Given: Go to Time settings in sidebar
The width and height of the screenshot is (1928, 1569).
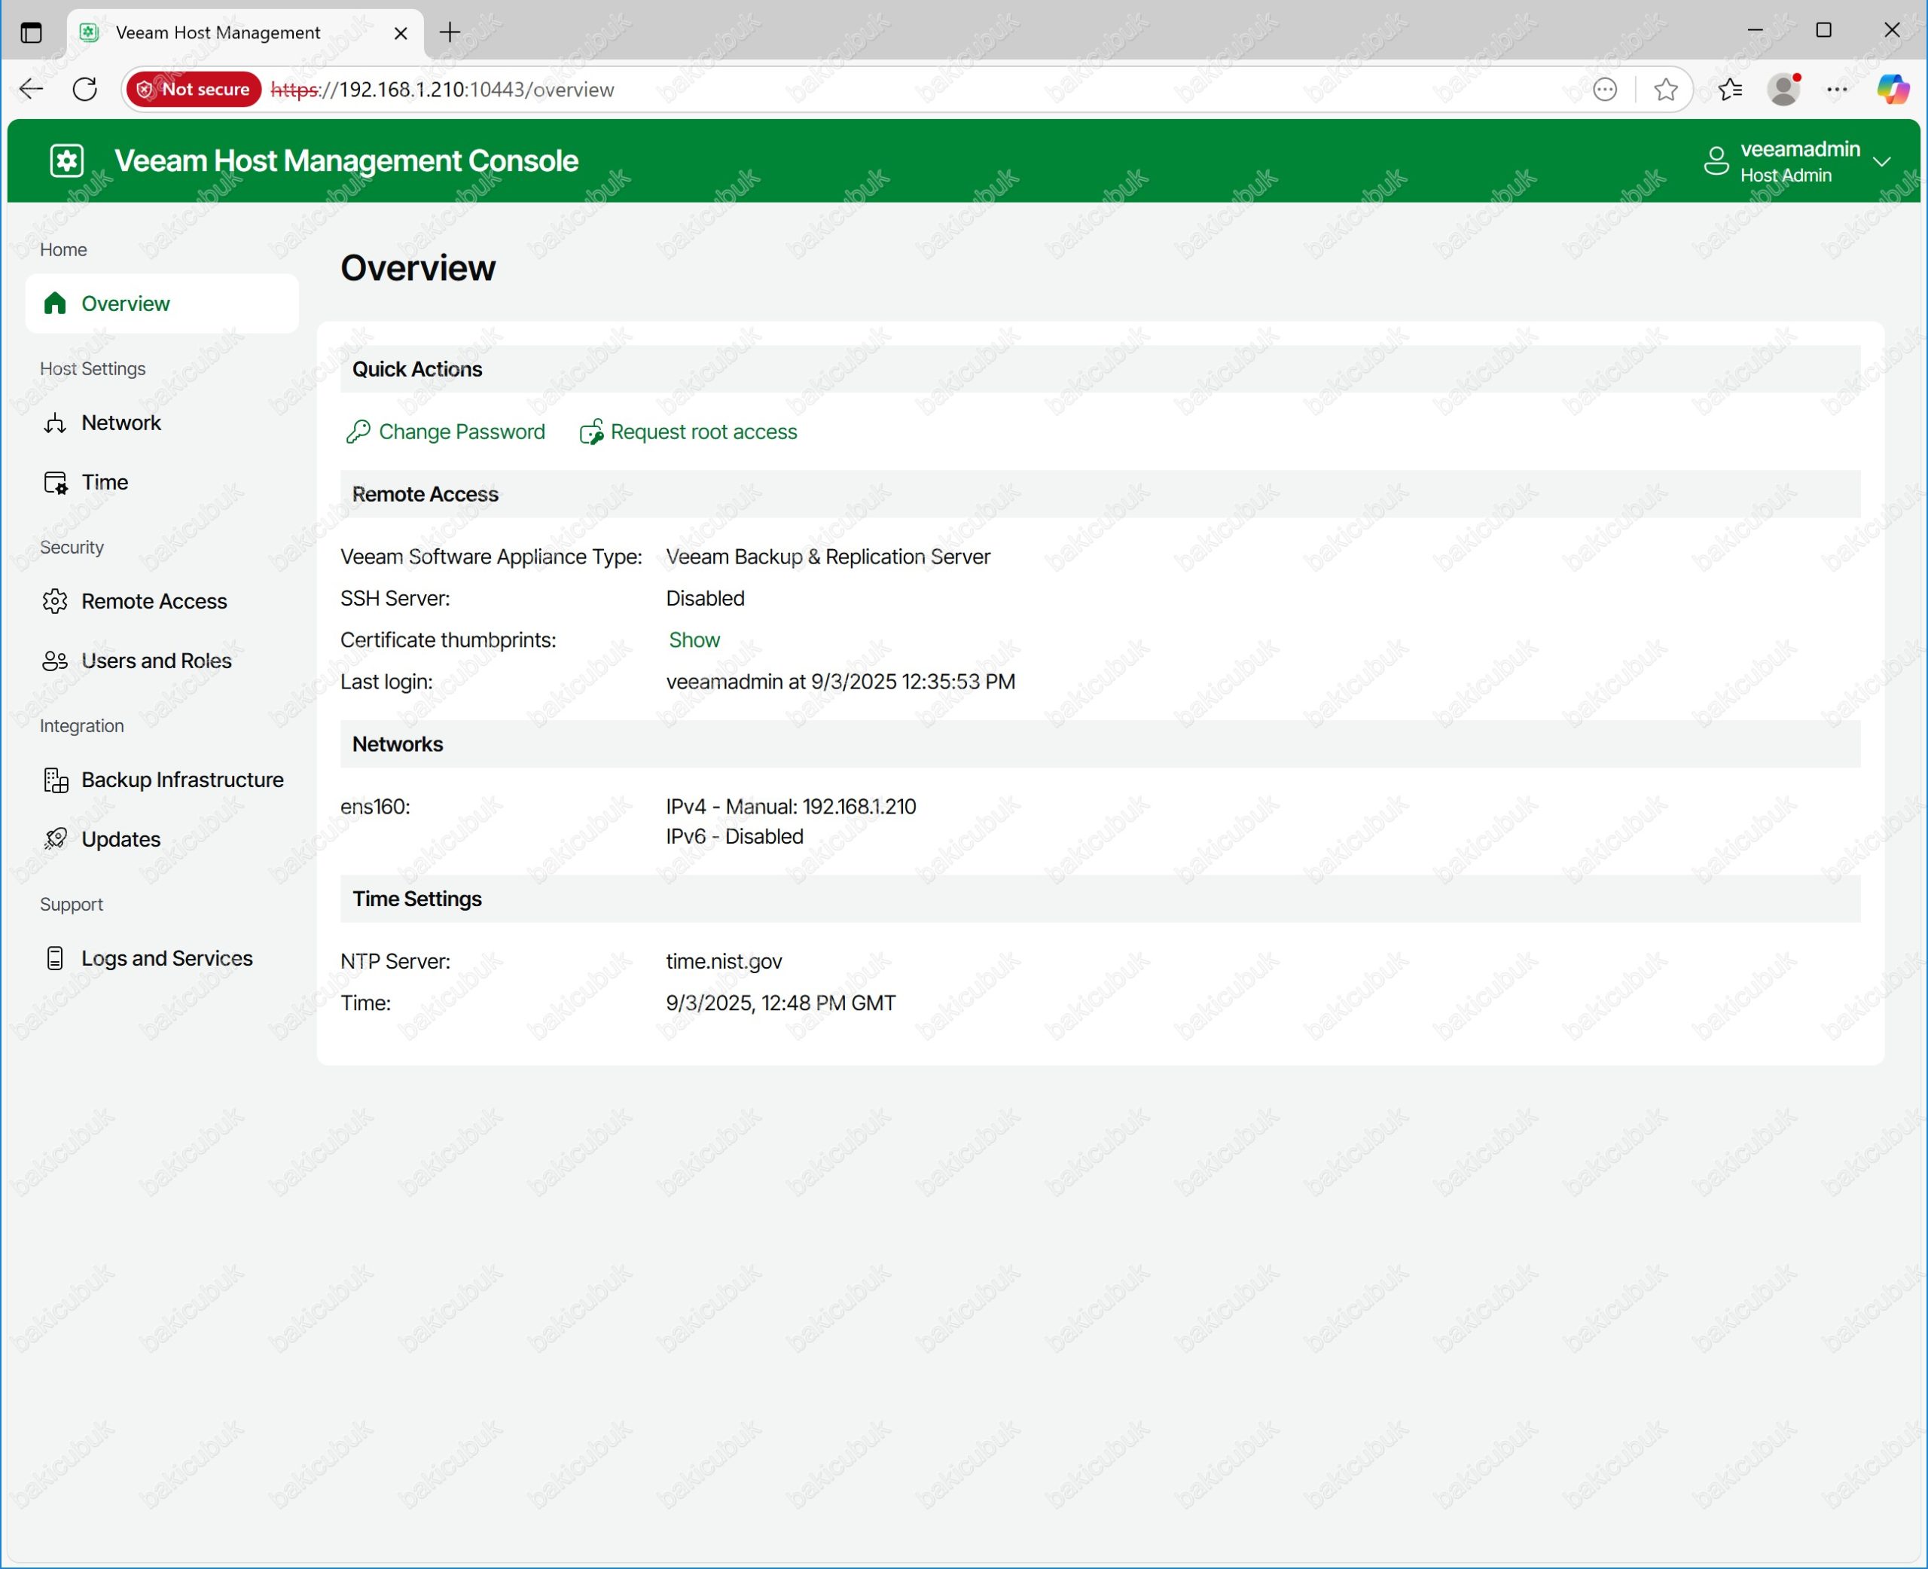Looking at the screenshot, I should [162, 483].
